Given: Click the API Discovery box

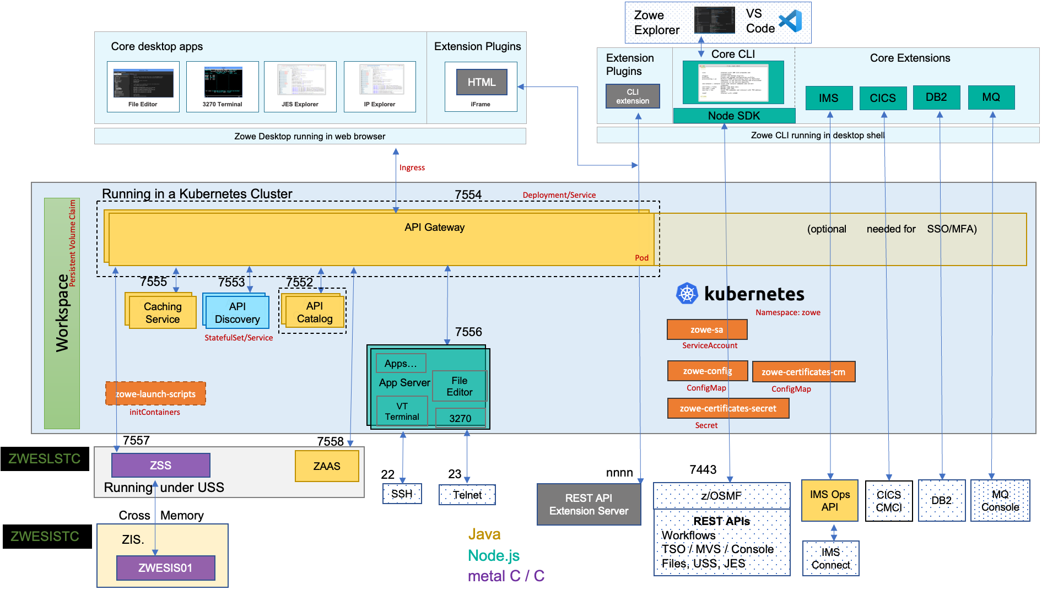Looking at the screenshot, I should [237, 313].
